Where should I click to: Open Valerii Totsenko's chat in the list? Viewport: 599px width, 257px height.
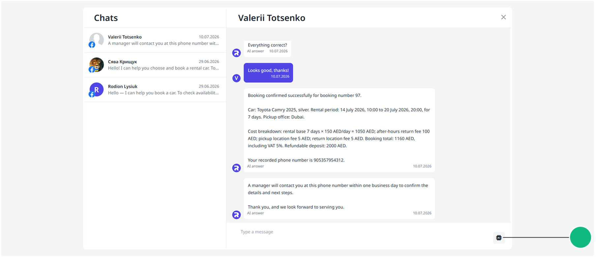pyautogui.click(x=155, y=40)
